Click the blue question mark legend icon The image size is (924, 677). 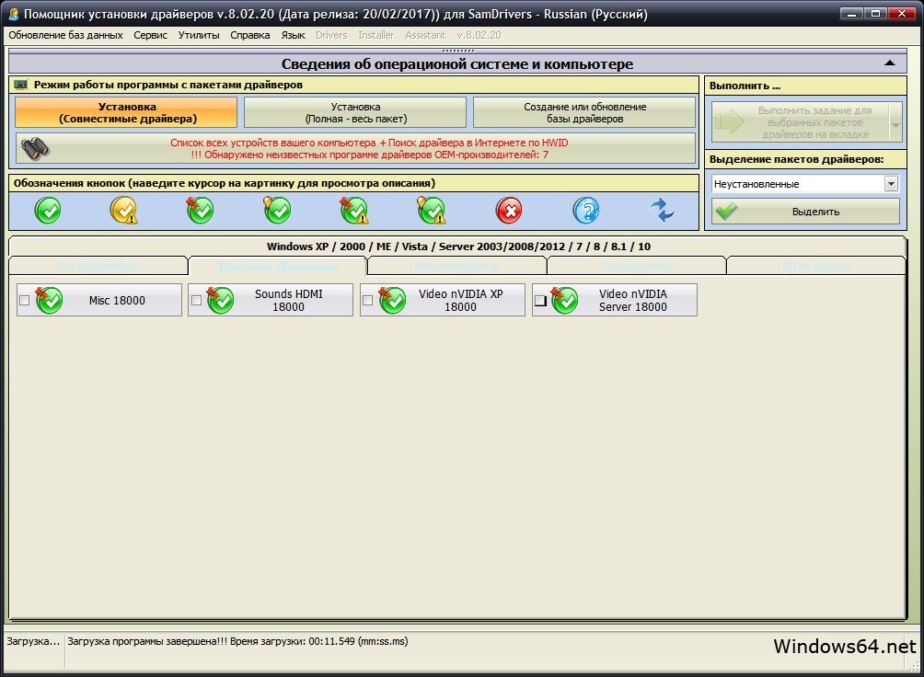point(586,211)
